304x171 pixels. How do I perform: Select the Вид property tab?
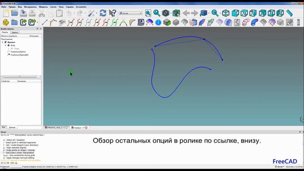tap(3, 127)
